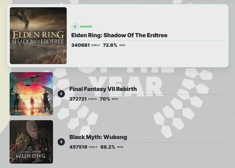Open Final Fantasy VII Rebirth cover image
Viewport: 235px width, 168px height.
tap(31, 94)
